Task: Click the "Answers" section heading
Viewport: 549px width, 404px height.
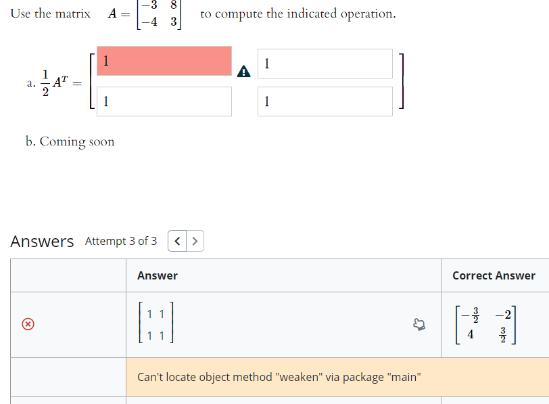Action: 42,241
